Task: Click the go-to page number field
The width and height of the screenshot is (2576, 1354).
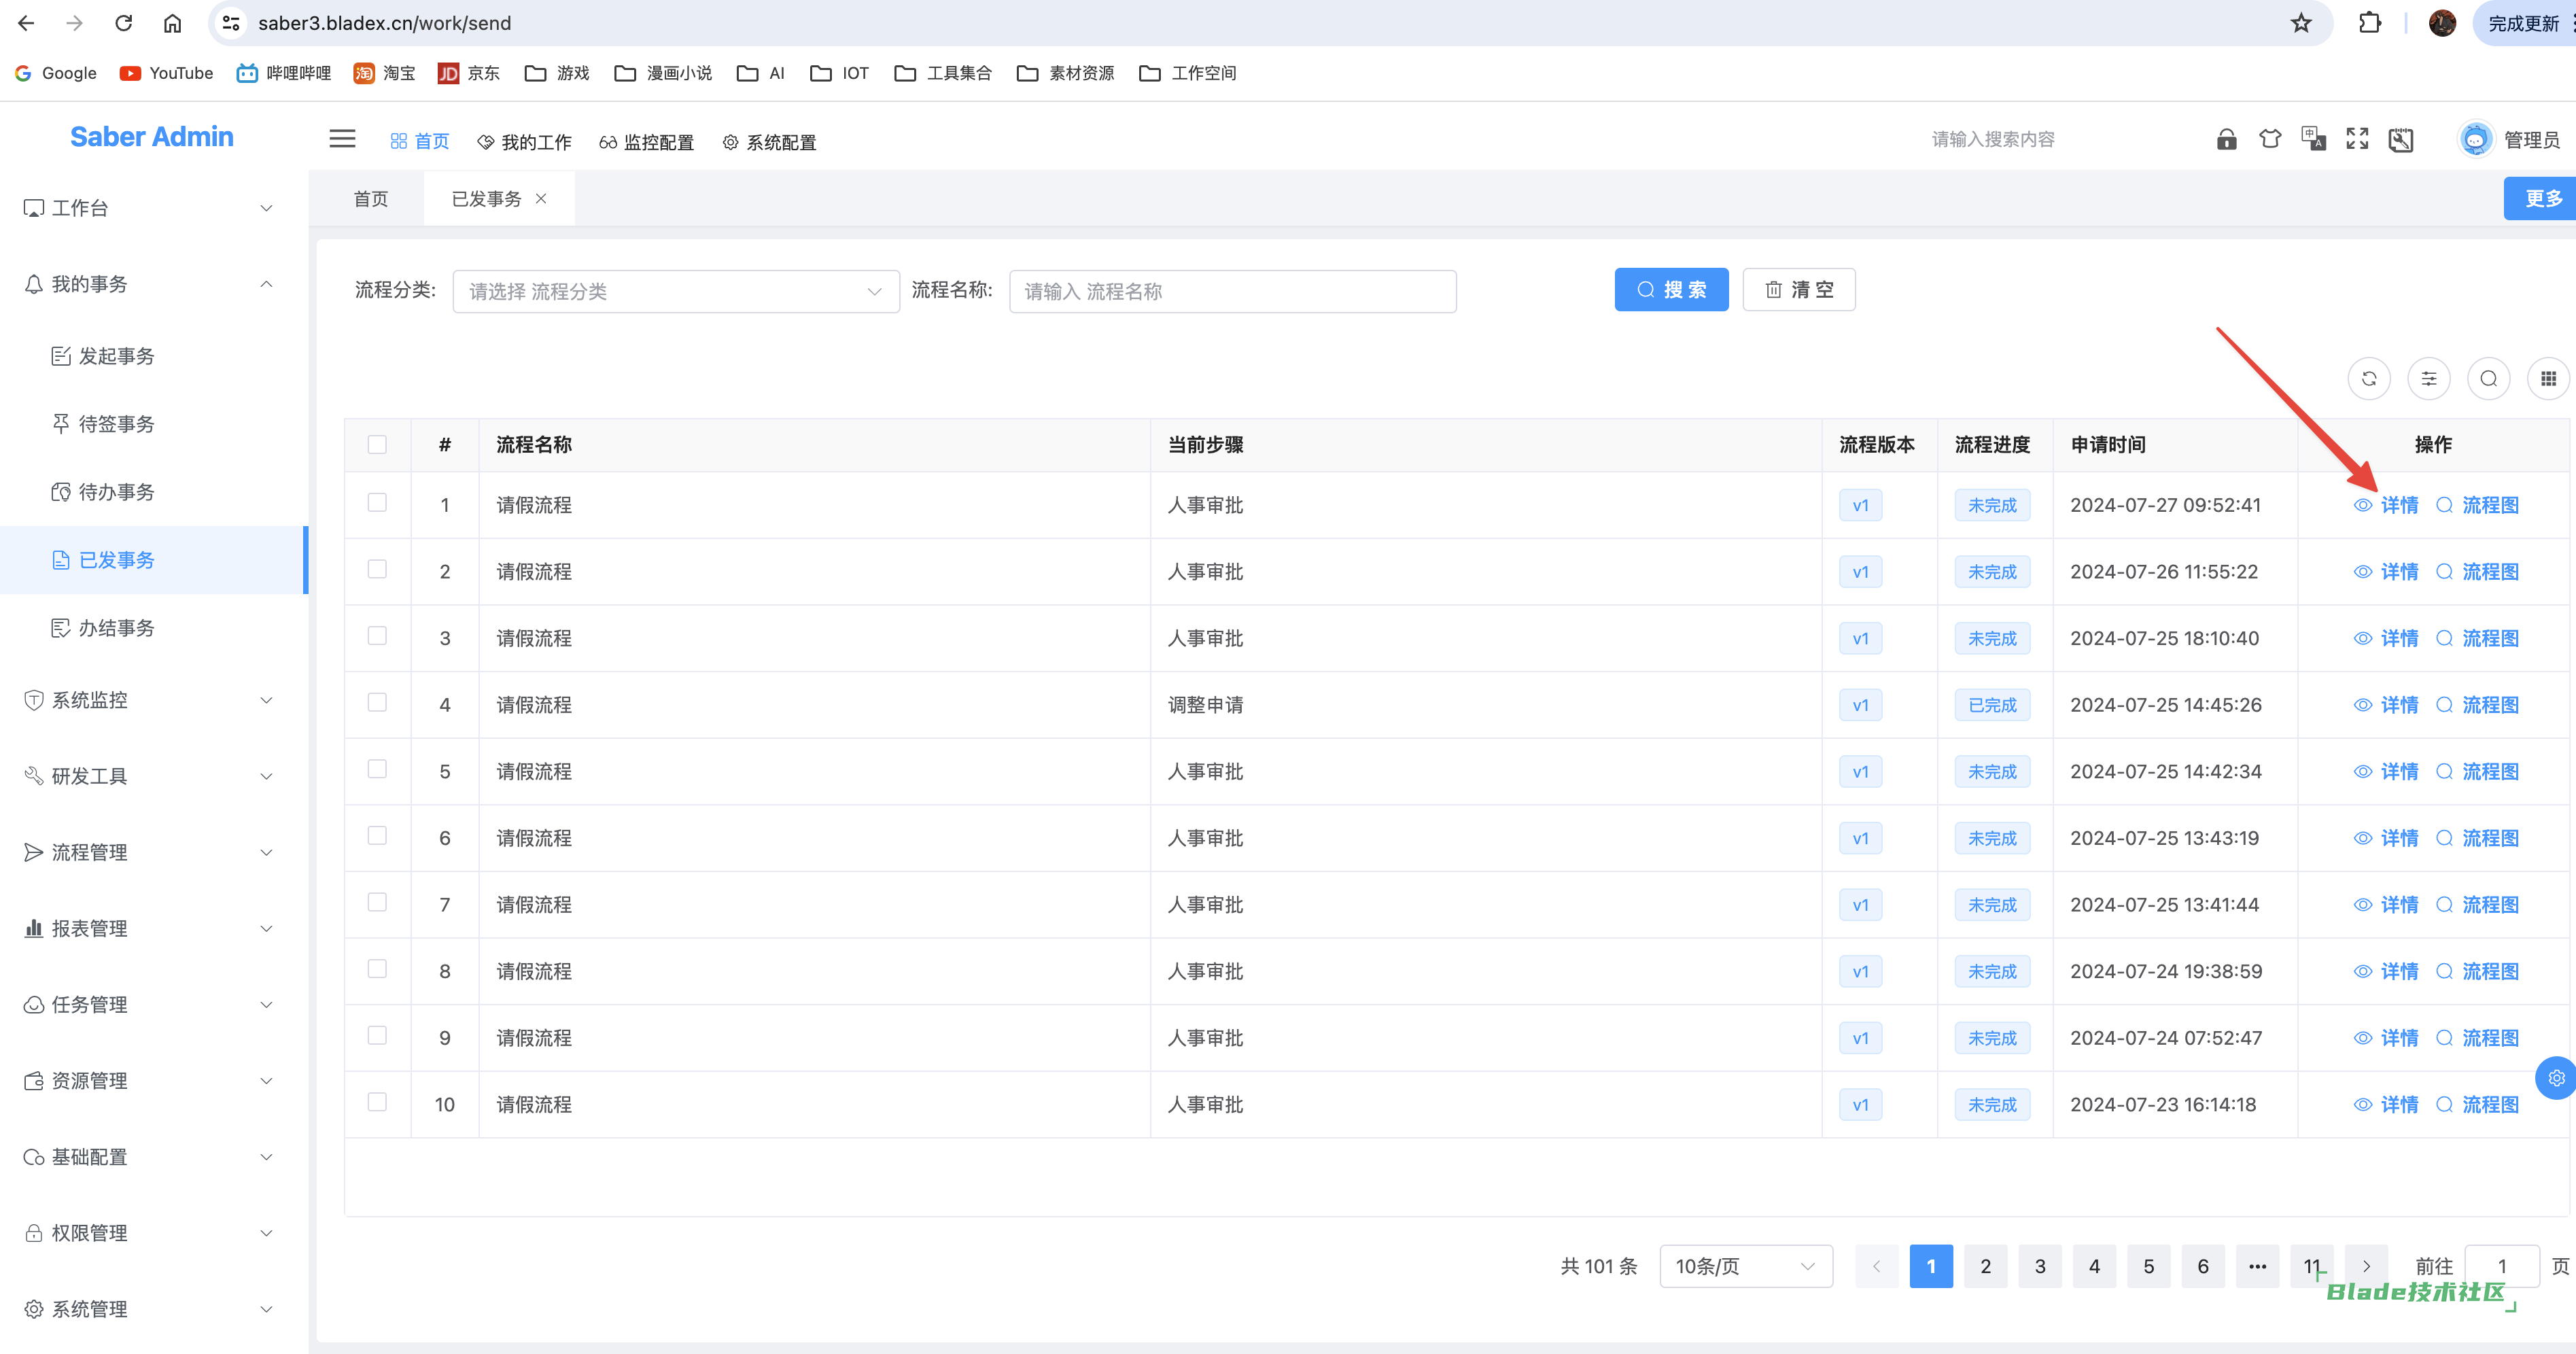Action: point(2502,1267)
